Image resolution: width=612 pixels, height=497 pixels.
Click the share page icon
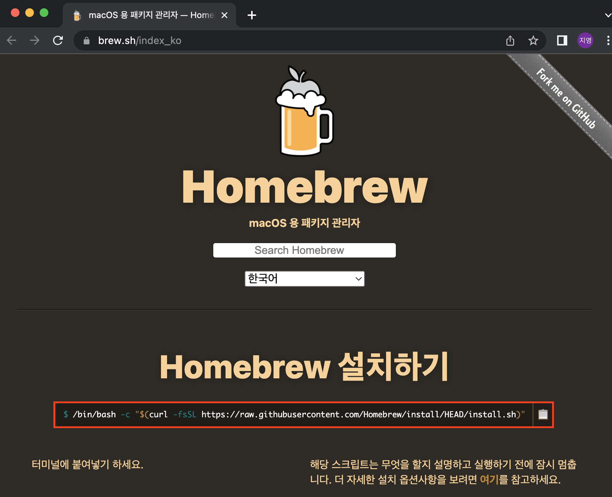click(510, 40)
